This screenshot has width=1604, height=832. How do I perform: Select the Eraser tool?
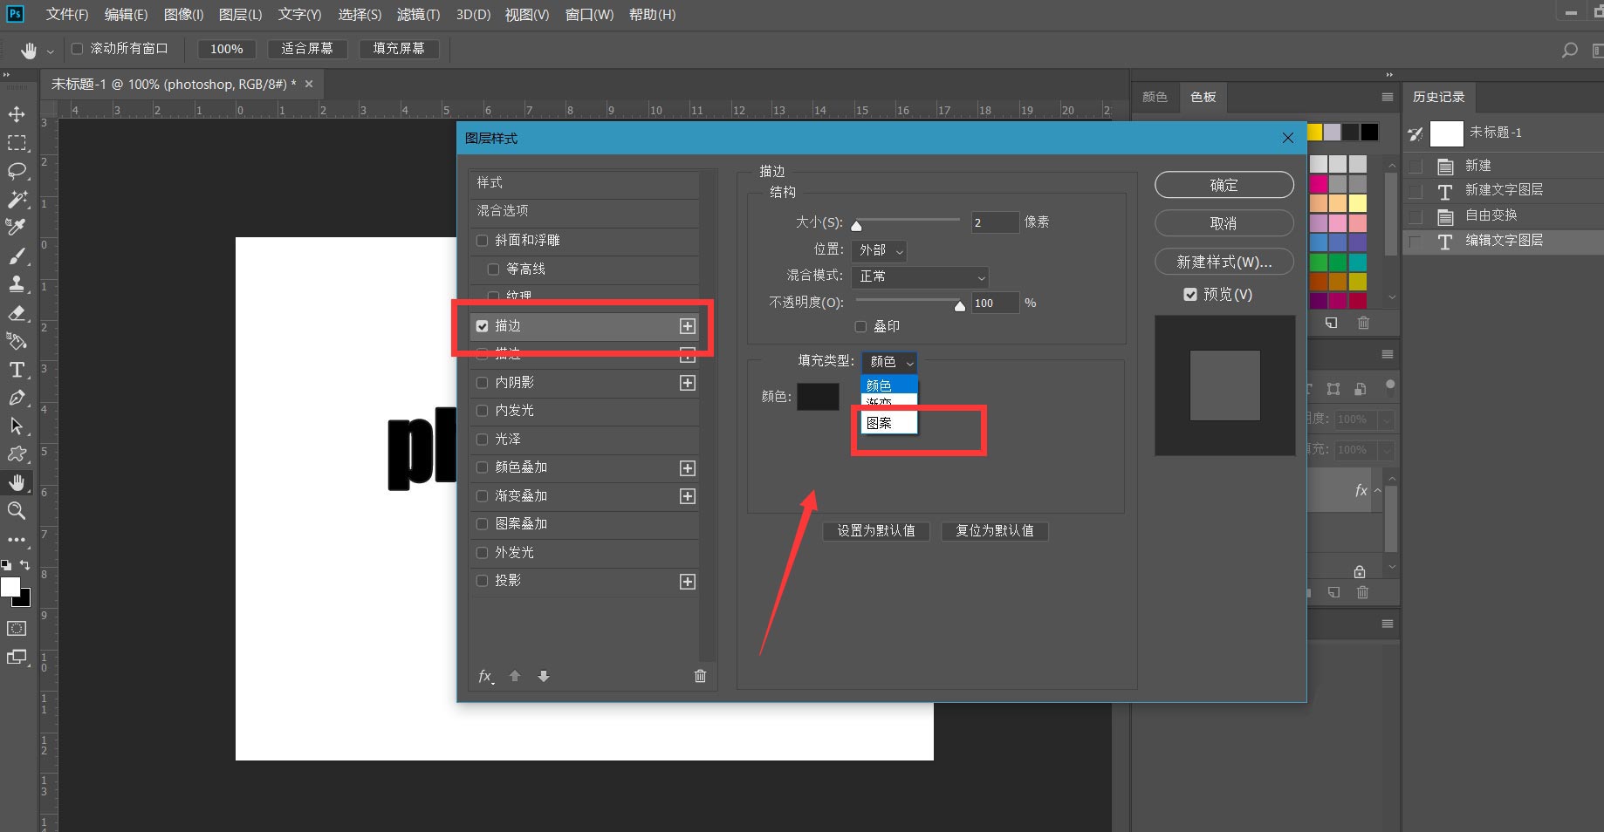17,313
